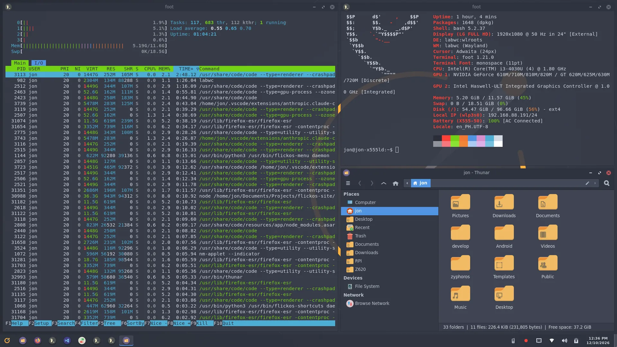
Task: Select jon in Places sidebar
Action: [x=389, y=211]
